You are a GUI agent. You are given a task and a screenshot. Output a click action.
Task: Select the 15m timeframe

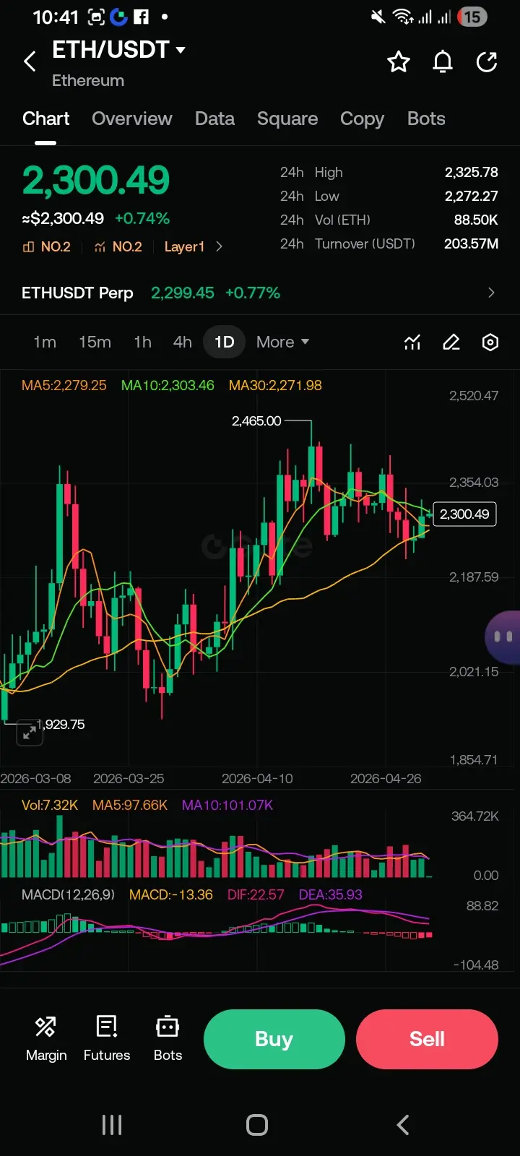pos(95,342)
